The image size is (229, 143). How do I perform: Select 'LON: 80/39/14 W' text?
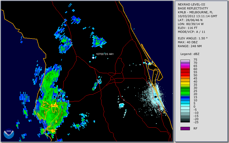191,24
